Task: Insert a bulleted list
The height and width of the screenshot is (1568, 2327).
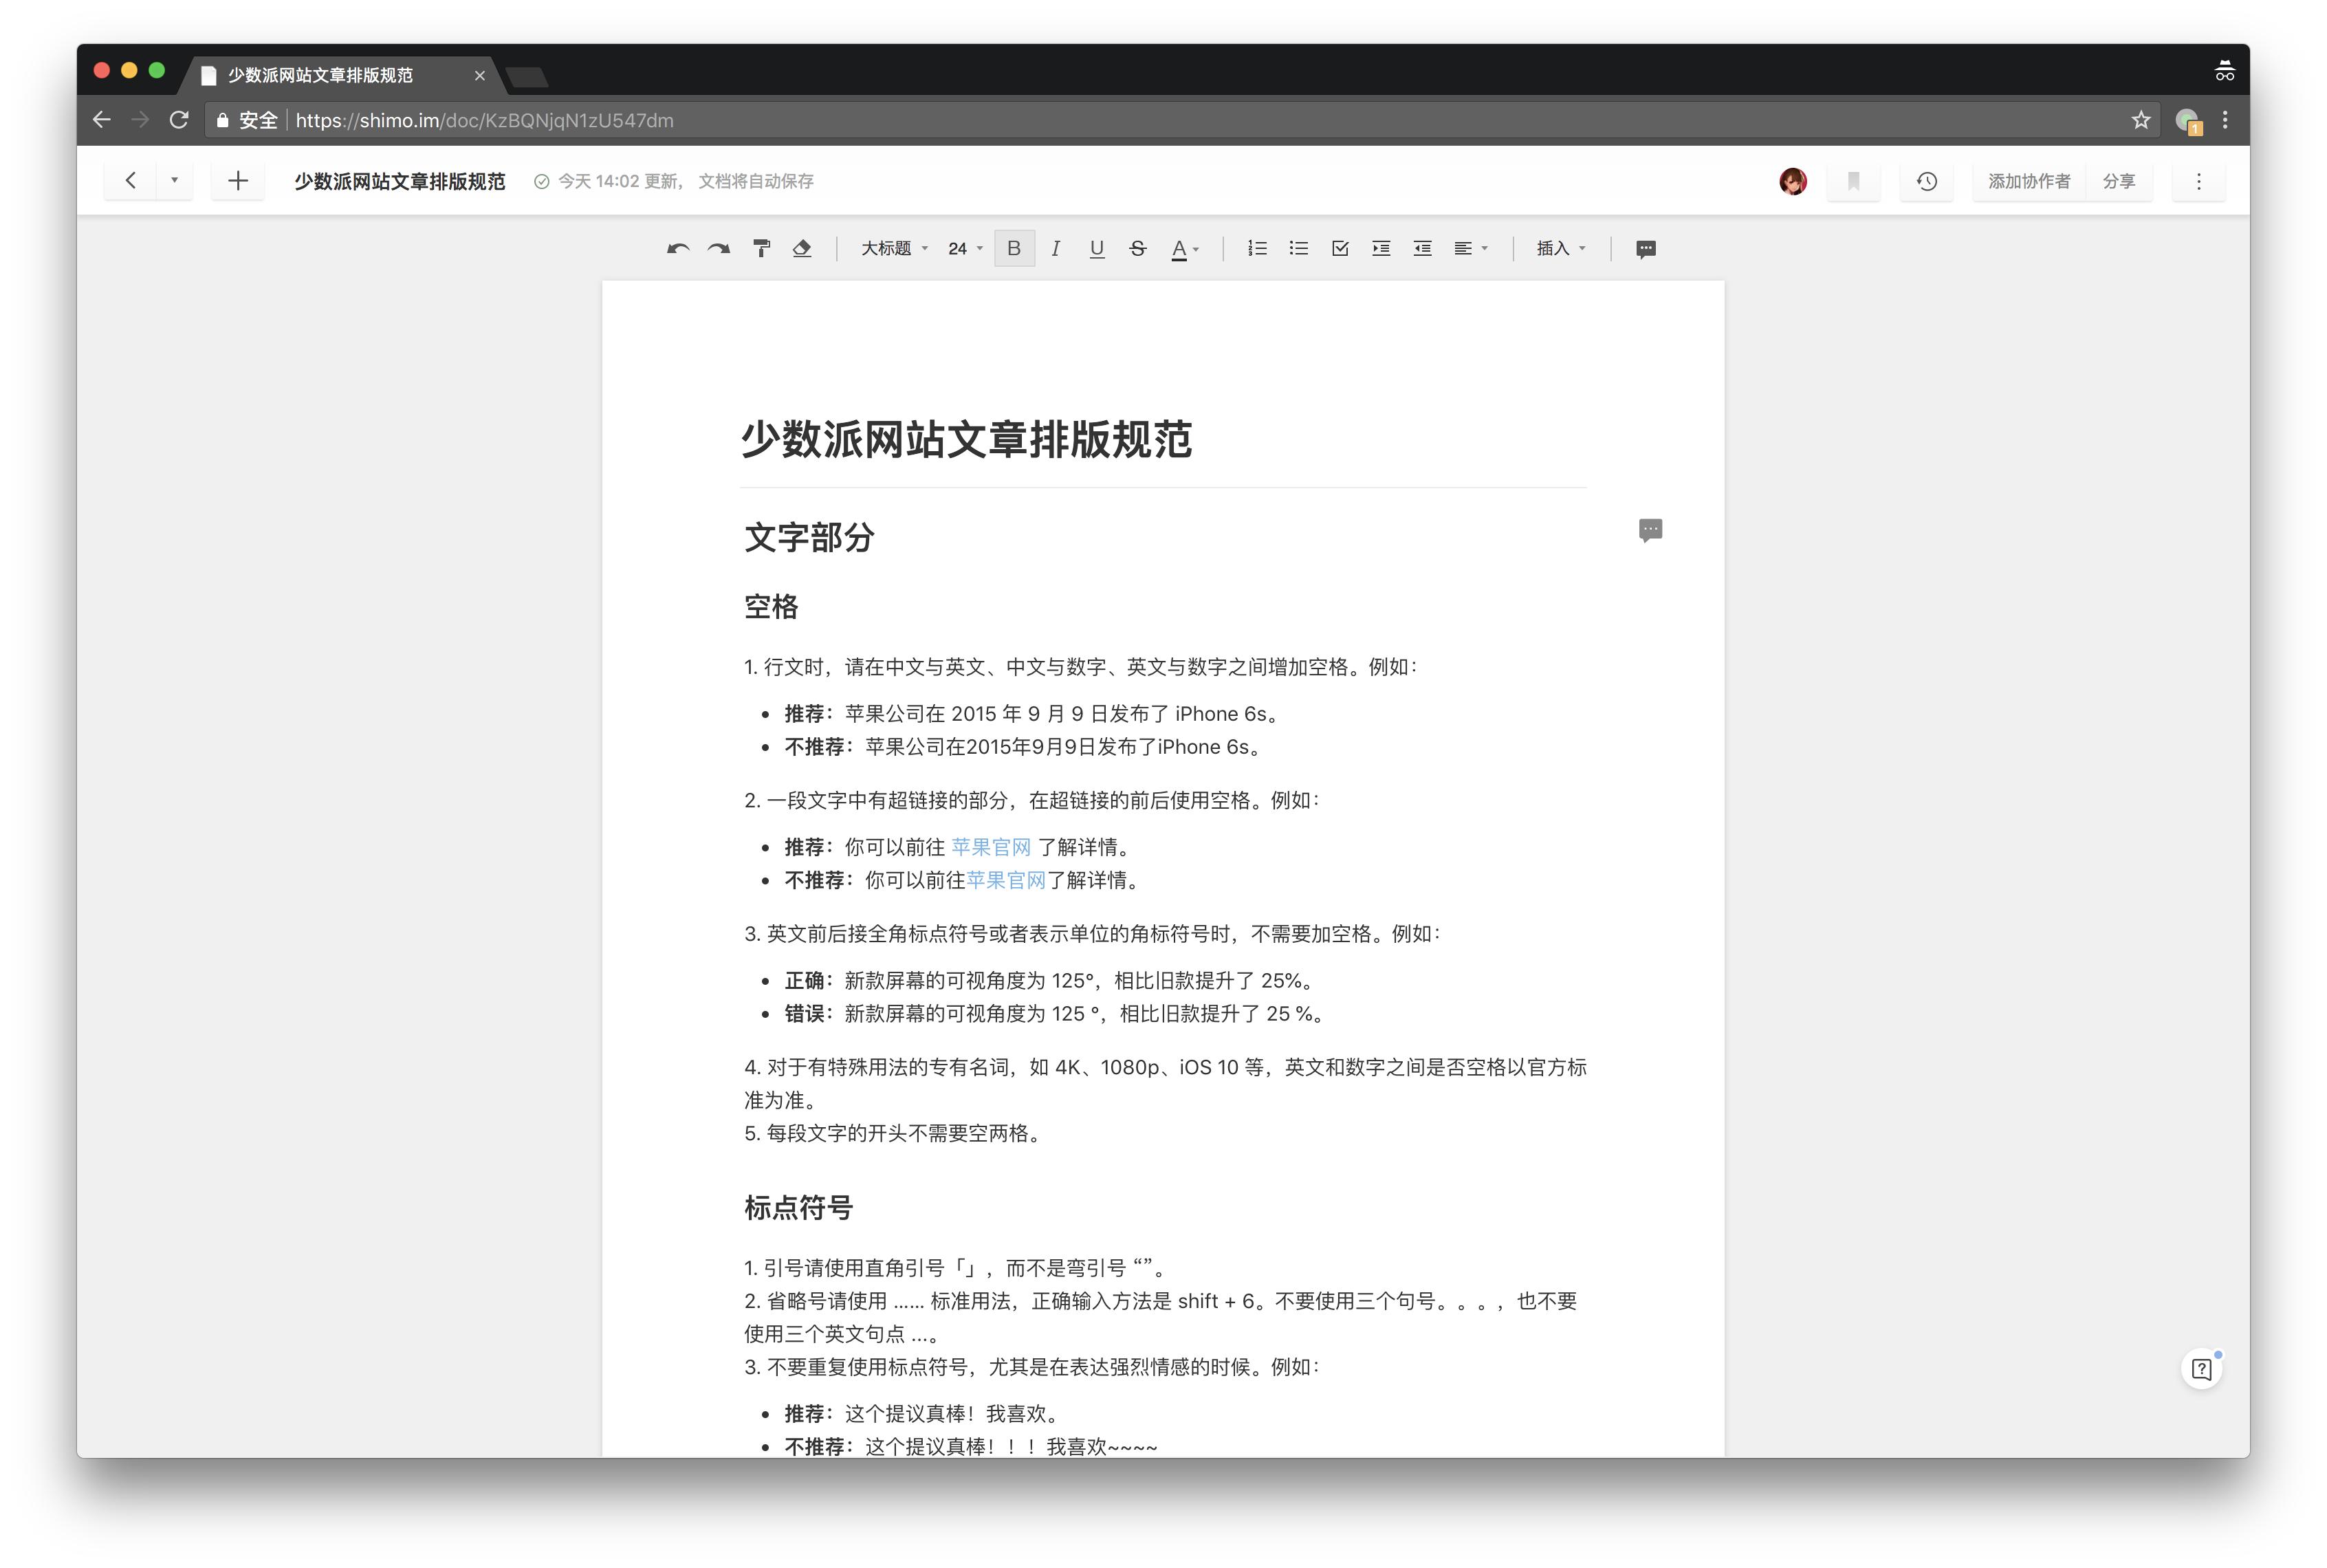Action: pos(1298,249)
